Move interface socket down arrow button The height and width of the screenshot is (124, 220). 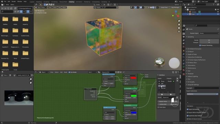(177, 81)
